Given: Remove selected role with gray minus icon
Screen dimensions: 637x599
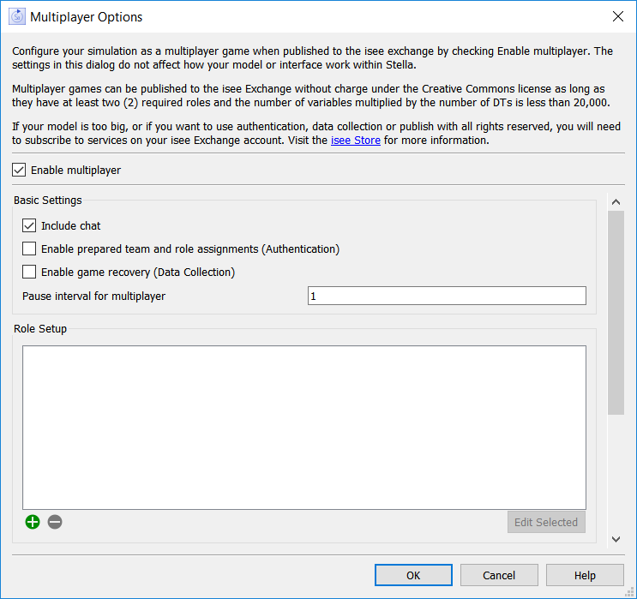Looking at the screenshot, I should pyautogui.click(x=55, y=522).
